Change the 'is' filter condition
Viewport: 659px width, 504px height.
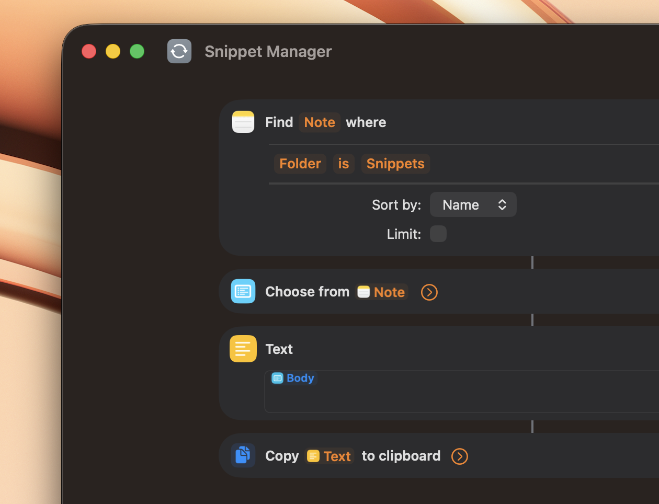344,164
